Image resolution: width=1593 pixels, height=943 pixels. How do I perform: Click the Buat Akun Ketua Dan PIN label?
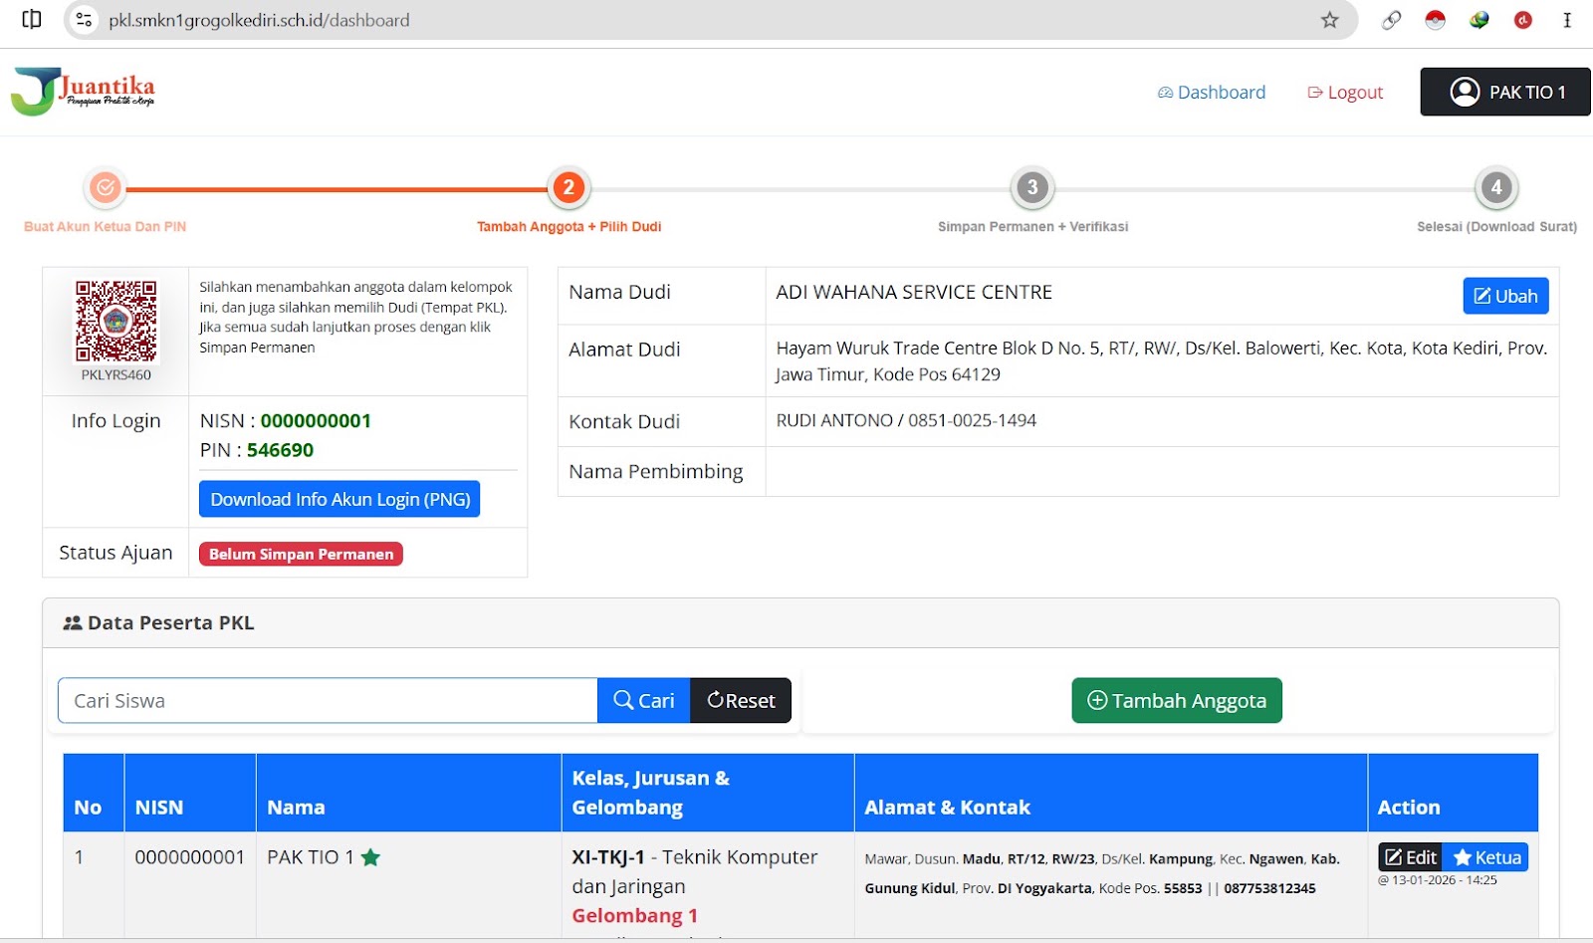click(105, 226)
